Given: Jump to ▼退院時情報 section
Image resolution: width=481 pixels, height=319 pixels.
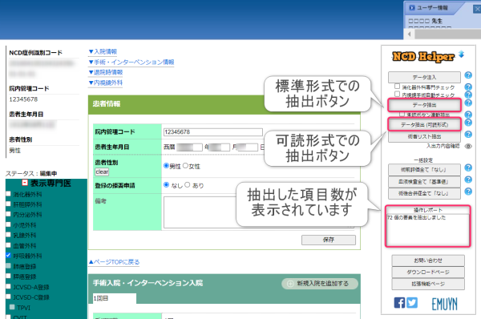Looking at the screenshot, I should coord(106,72).
